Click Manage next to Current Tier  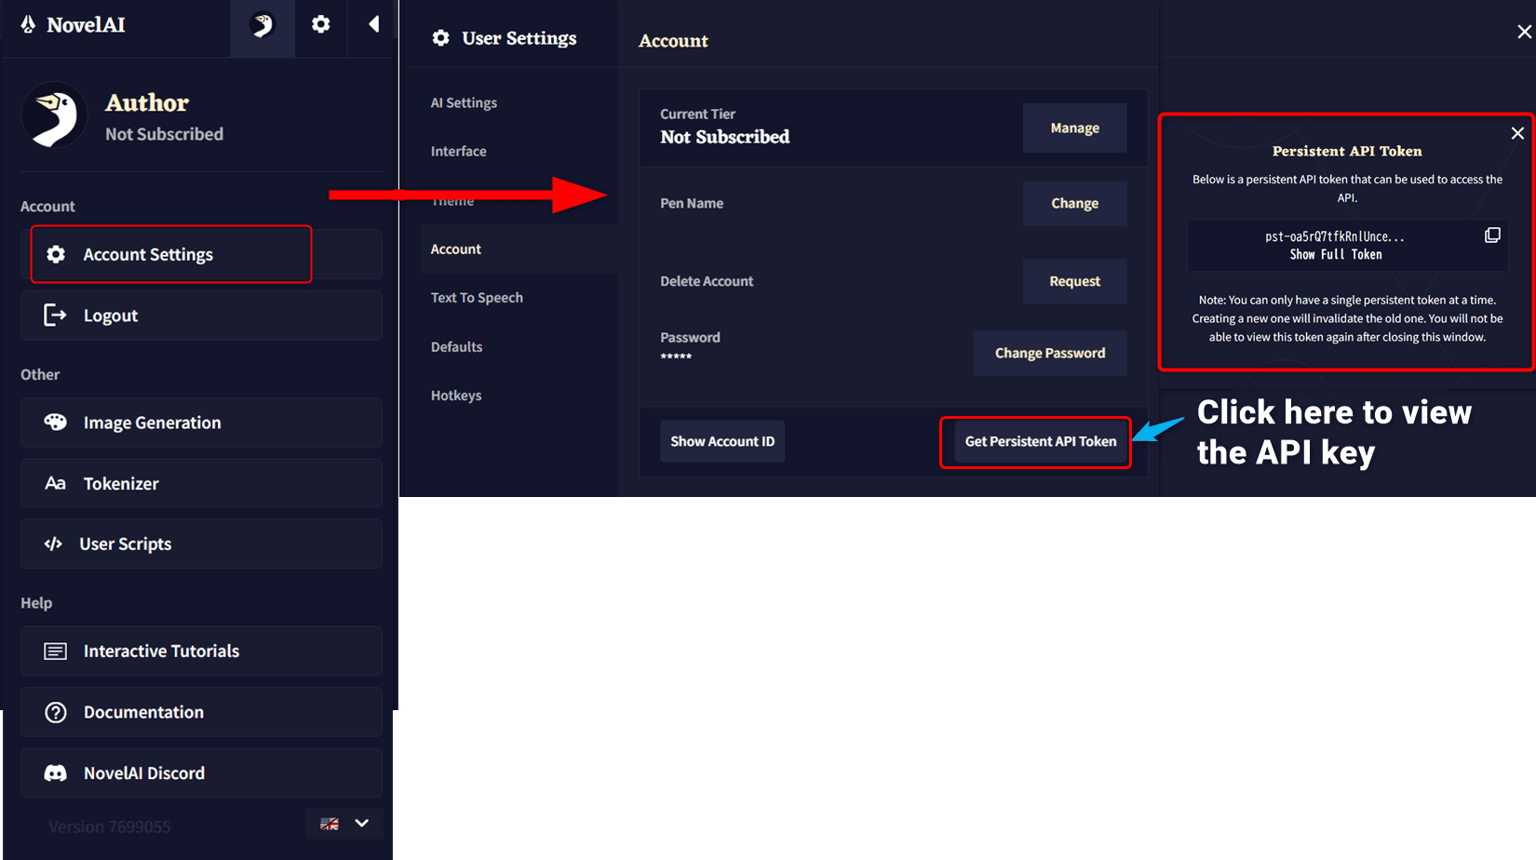pos(1074,128)
